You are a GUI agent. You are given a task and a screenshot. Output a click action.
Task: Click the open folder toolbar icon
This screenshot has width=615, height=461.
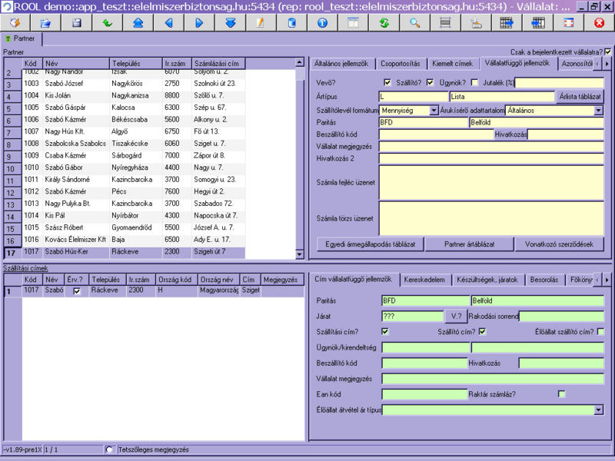(x=46, y=23)
